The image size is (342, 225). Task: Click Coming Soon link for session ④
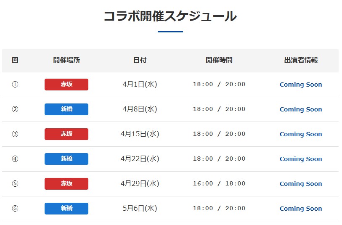coord(301,159)
